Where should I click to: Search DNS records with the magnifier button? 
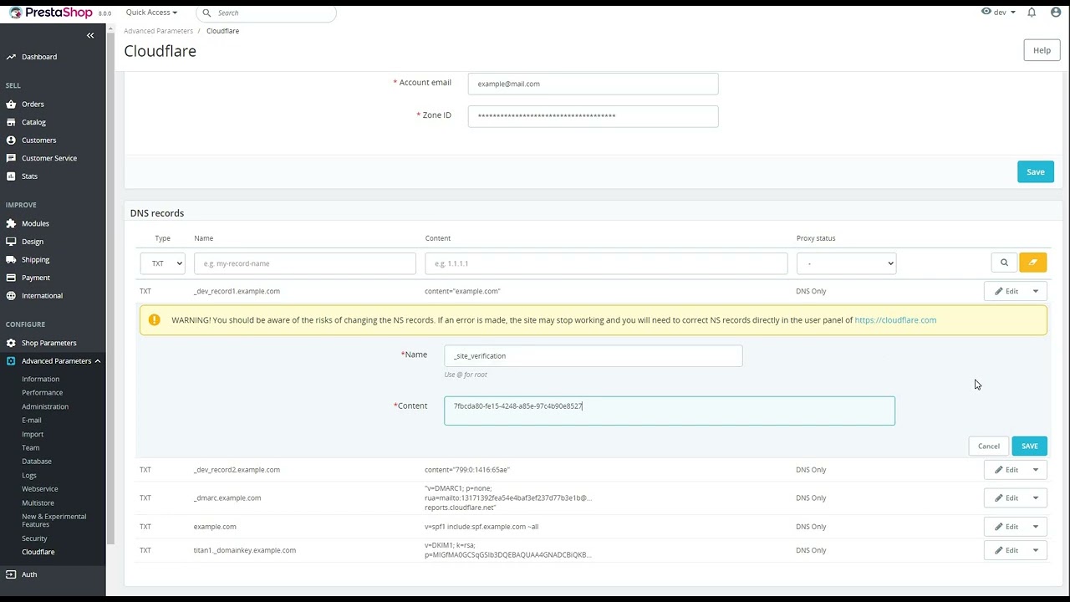(x=1004, y=263)
